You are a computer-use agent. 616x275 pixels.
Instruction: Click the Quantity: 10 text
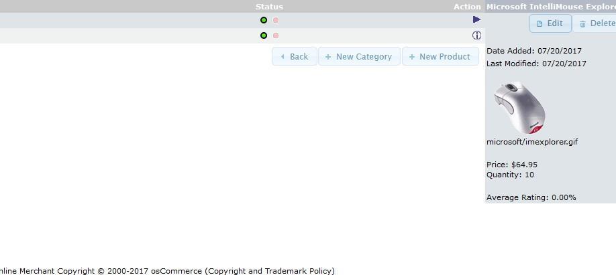pos(511,175)
